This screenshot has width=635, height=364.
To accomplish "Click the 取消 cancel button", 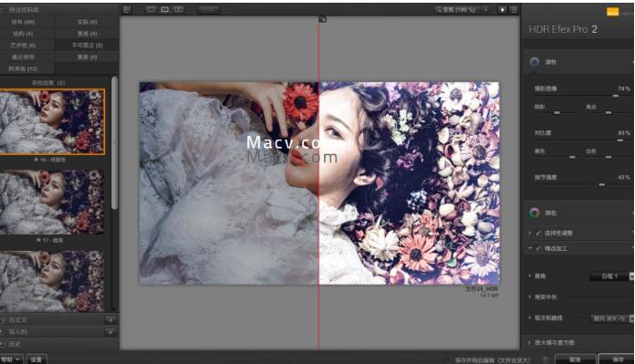I will click(x=575, y=359).
